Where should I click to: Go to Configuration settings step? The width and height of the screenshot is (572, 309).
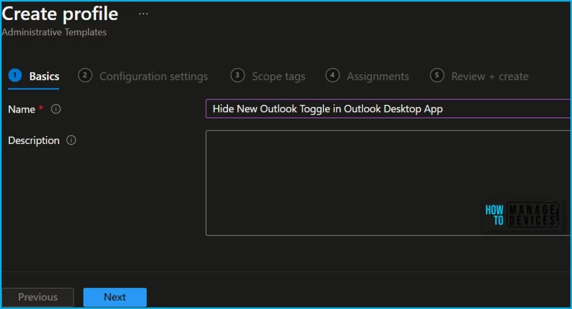(143, 76)
